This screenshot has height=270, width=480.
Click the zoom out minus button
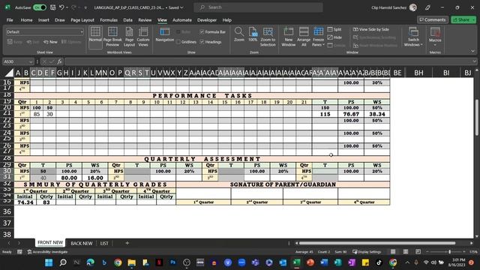tap(427, 252)
